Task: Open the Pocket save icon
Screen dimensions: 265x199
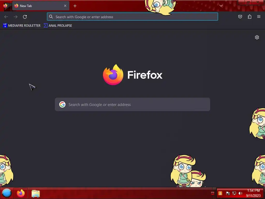Action: click(x=240, y=17)
